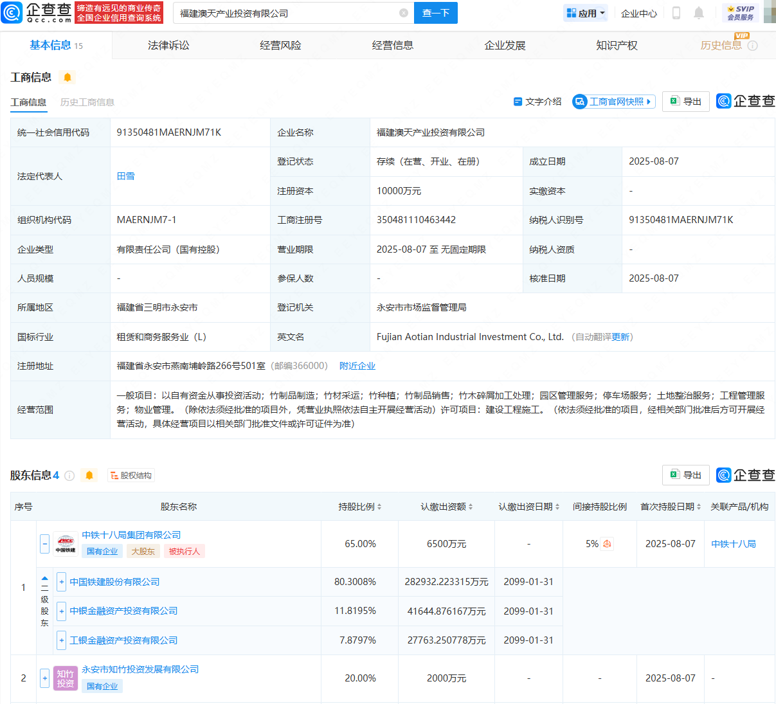Click the 大股东 tag

coord(143,552)
